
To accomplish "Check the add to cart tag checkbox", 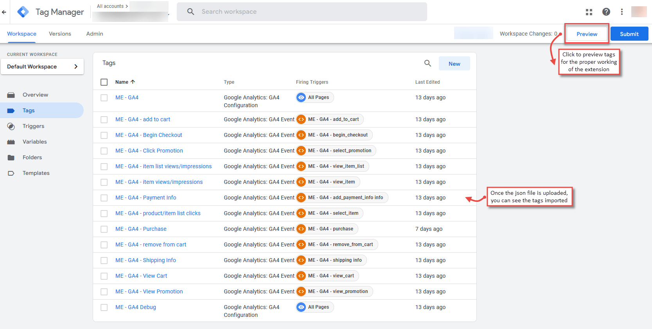I will (104, 120).
